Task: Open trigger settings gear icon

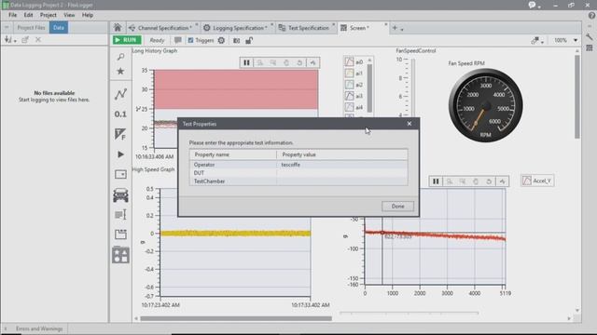Action: point(221,40)
